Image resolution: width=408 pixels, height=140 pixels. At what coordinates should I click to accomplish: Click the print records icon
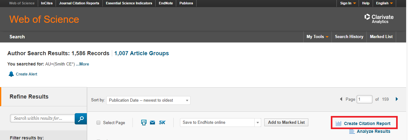click(x=144, y=123)
